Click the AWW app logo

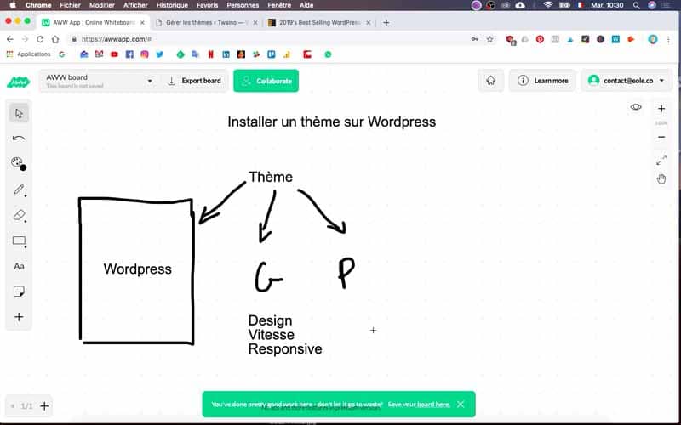click(18, 81)
